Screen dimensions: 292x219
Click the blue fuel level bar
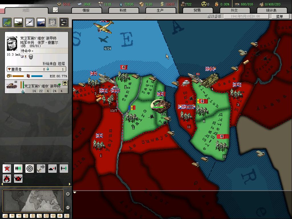pyautogui.click(x=37, y=76)
